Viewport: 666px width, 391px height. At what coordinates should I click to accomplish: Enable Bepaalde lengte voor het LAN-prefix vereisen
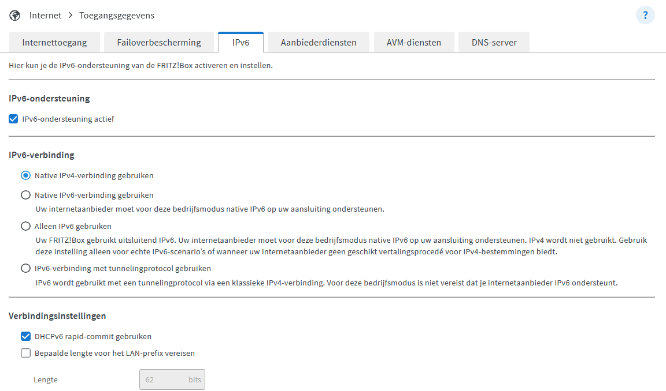coord(25,353)
